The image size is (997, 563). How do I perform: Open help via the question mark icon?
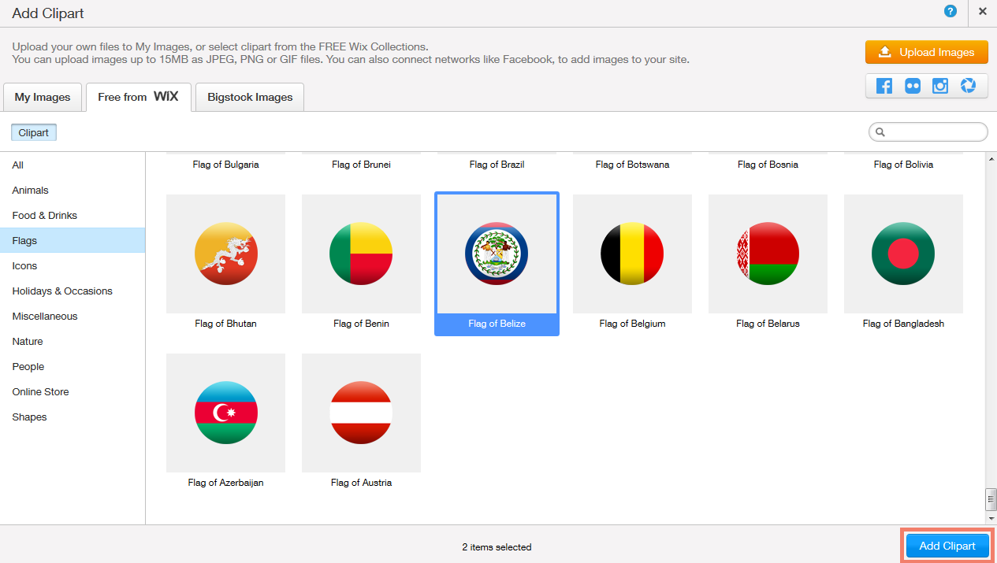950,11
